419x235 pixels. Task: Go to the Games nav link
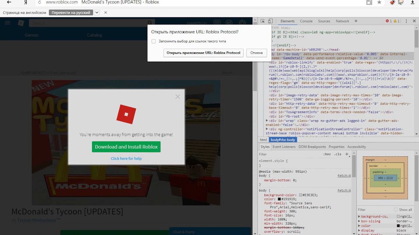point(31,35)
